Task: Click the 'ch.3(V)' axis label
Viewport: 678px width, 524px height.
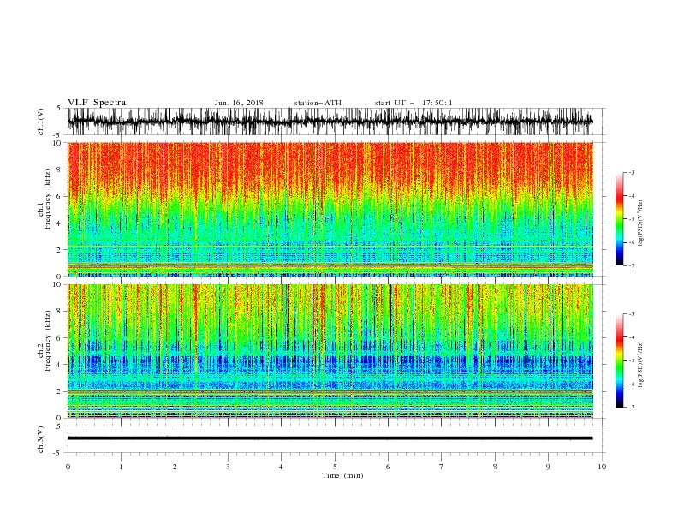Action: [41, 439]
